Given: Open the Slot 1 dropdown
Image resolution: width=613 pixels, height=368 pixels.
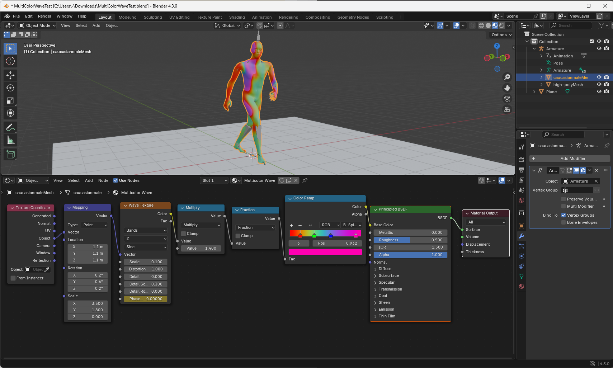Looking at the screenshot, I should (x=214, y=180).
